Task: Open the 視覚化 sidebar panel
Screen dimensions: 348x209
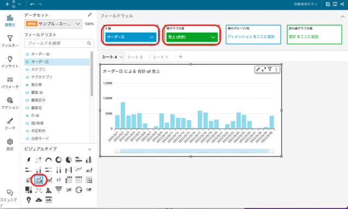Action: [x=10, y=21]
